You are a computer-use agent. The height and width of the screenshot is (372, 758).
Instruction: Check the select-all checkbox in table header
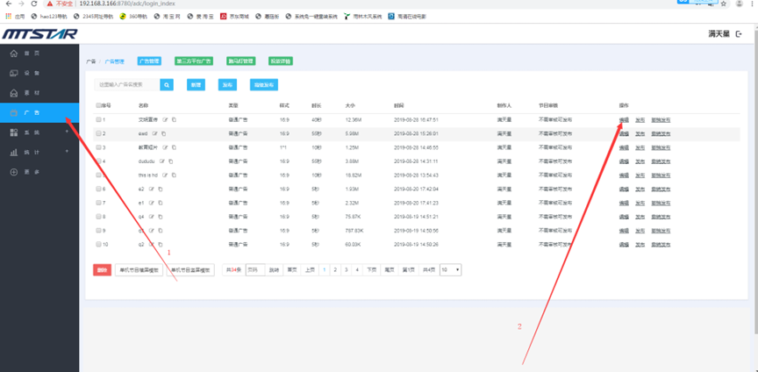coord(98,105)
